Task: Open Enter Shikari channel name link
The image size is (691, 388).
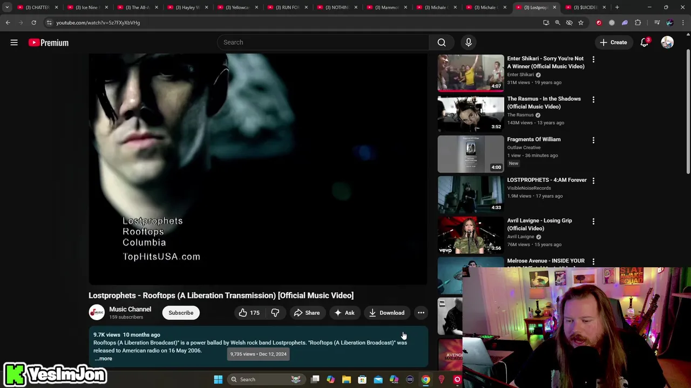Action: [x=520, y=75]
